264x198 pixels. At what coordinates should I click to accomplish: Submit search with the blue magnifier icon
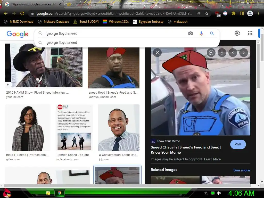tap(212, 33)
